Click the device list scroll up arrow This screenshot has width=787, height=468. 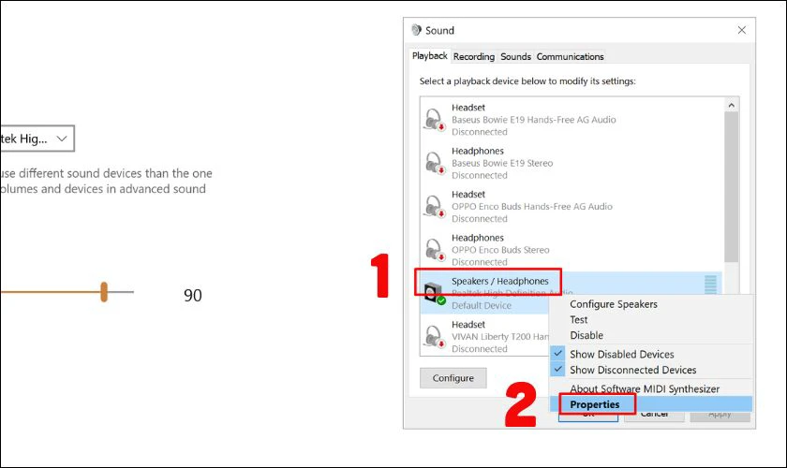pos(732,105)
